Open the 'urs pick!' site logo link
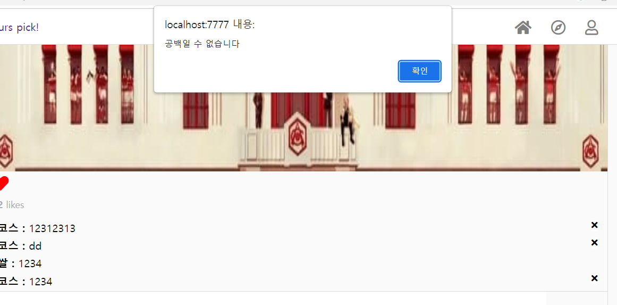 19,28
